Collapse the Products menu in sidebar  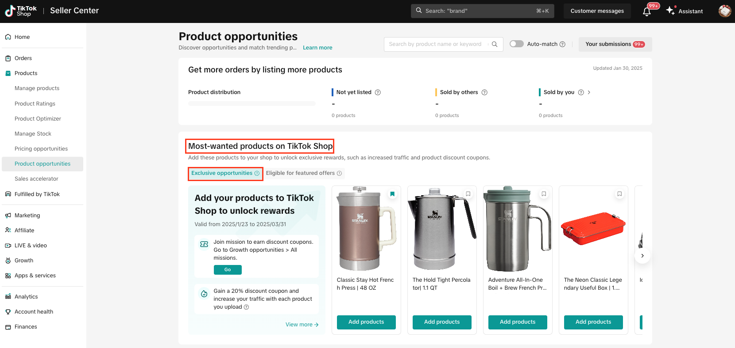(x=26, y=73)
